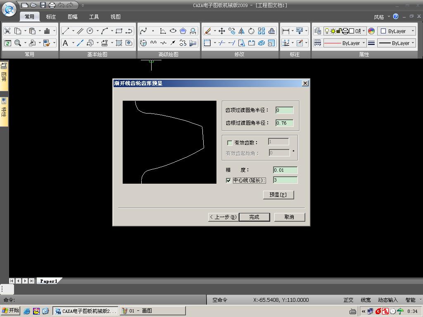Click the Print icon in quick toolbar
Screen dimensions: 423x317
(52, 5)
